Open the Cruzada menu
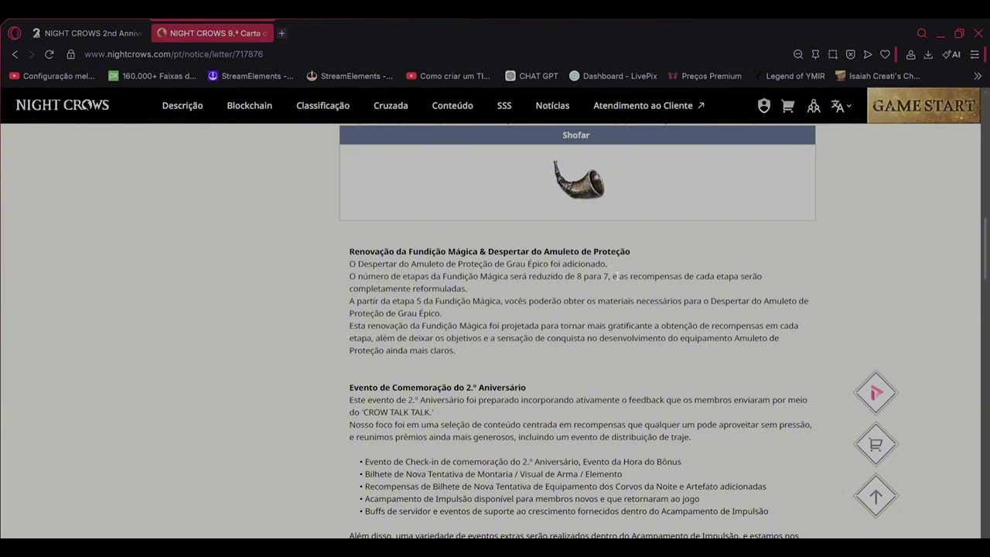 click(x=391, y=106)
